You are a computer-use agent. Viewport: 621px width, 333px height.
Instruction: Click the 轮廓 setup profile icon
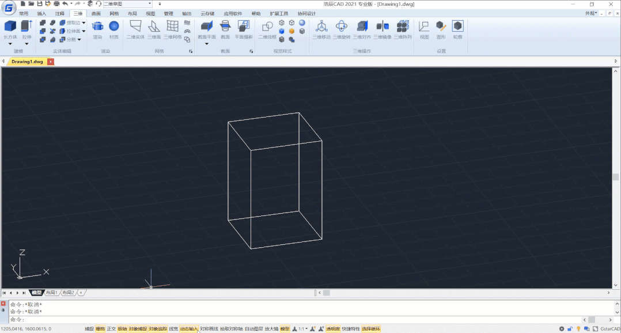pyautogui.click(x=457, y=27)
